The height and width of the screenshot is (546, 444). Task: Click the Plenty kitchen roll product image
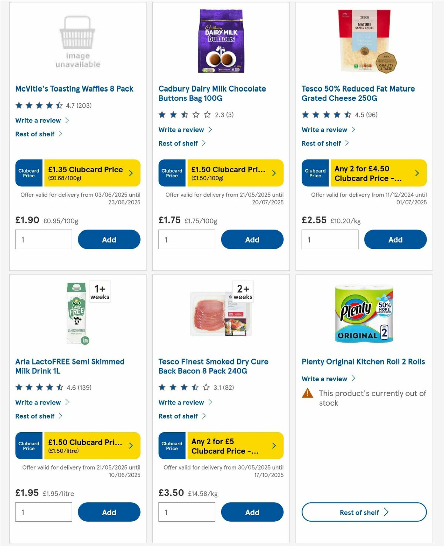(363, 315)
